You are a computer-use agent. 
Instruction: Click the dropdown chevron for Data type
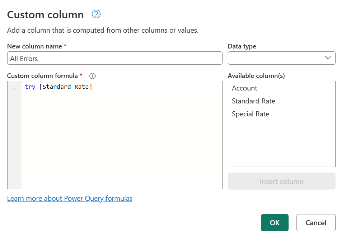328,57
